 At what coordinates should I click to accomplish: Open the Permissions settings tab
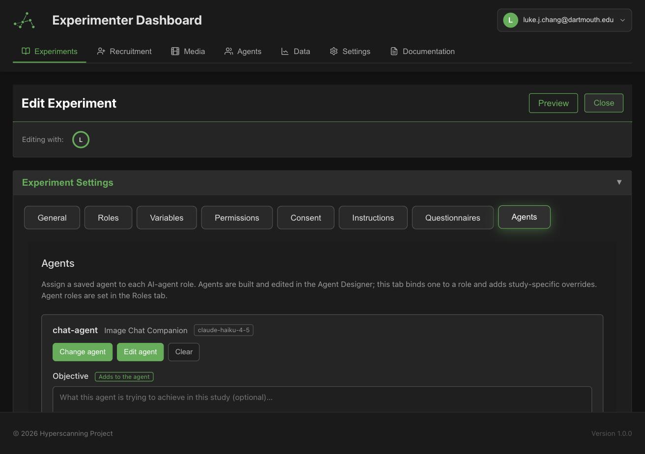pyautogui.click(x=237, y=218)
